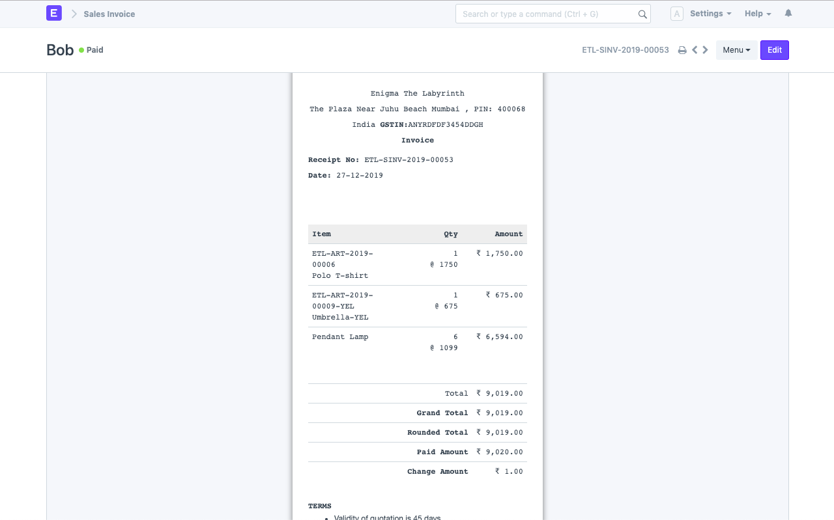Screen dimensions: 834x520
Task: Open the ERPNext home logo
Action: [54, 13]
